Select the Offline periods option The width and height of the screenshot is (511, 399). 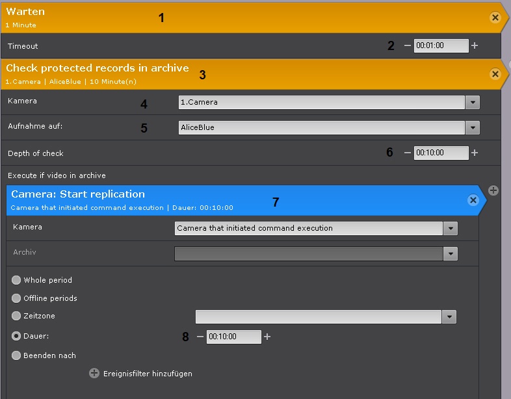pyautogui.click(x=16, y=298)
